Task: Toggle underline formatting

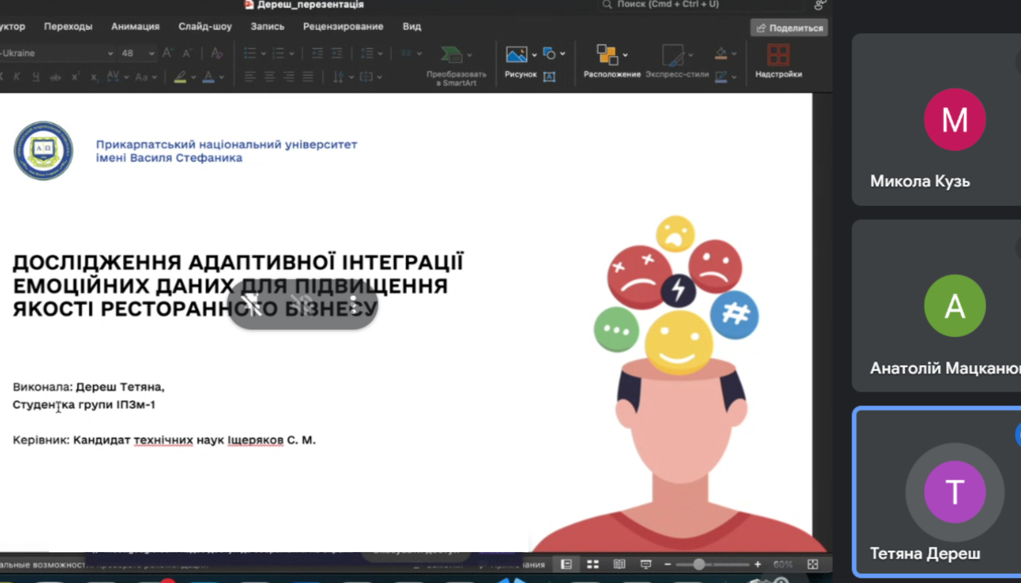Action: click(36, 76)
